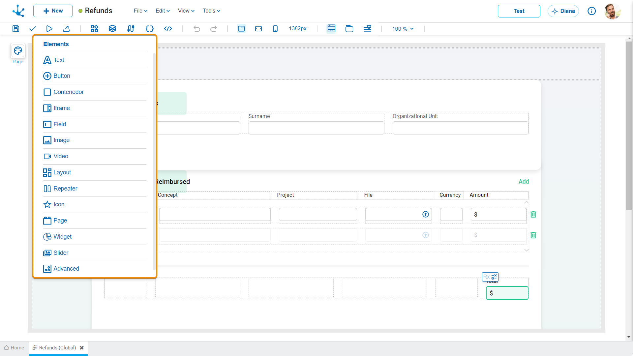This screenshot has height=356, width=633.
Task: Select the tablet viewport icon
Action: point(258,29)
